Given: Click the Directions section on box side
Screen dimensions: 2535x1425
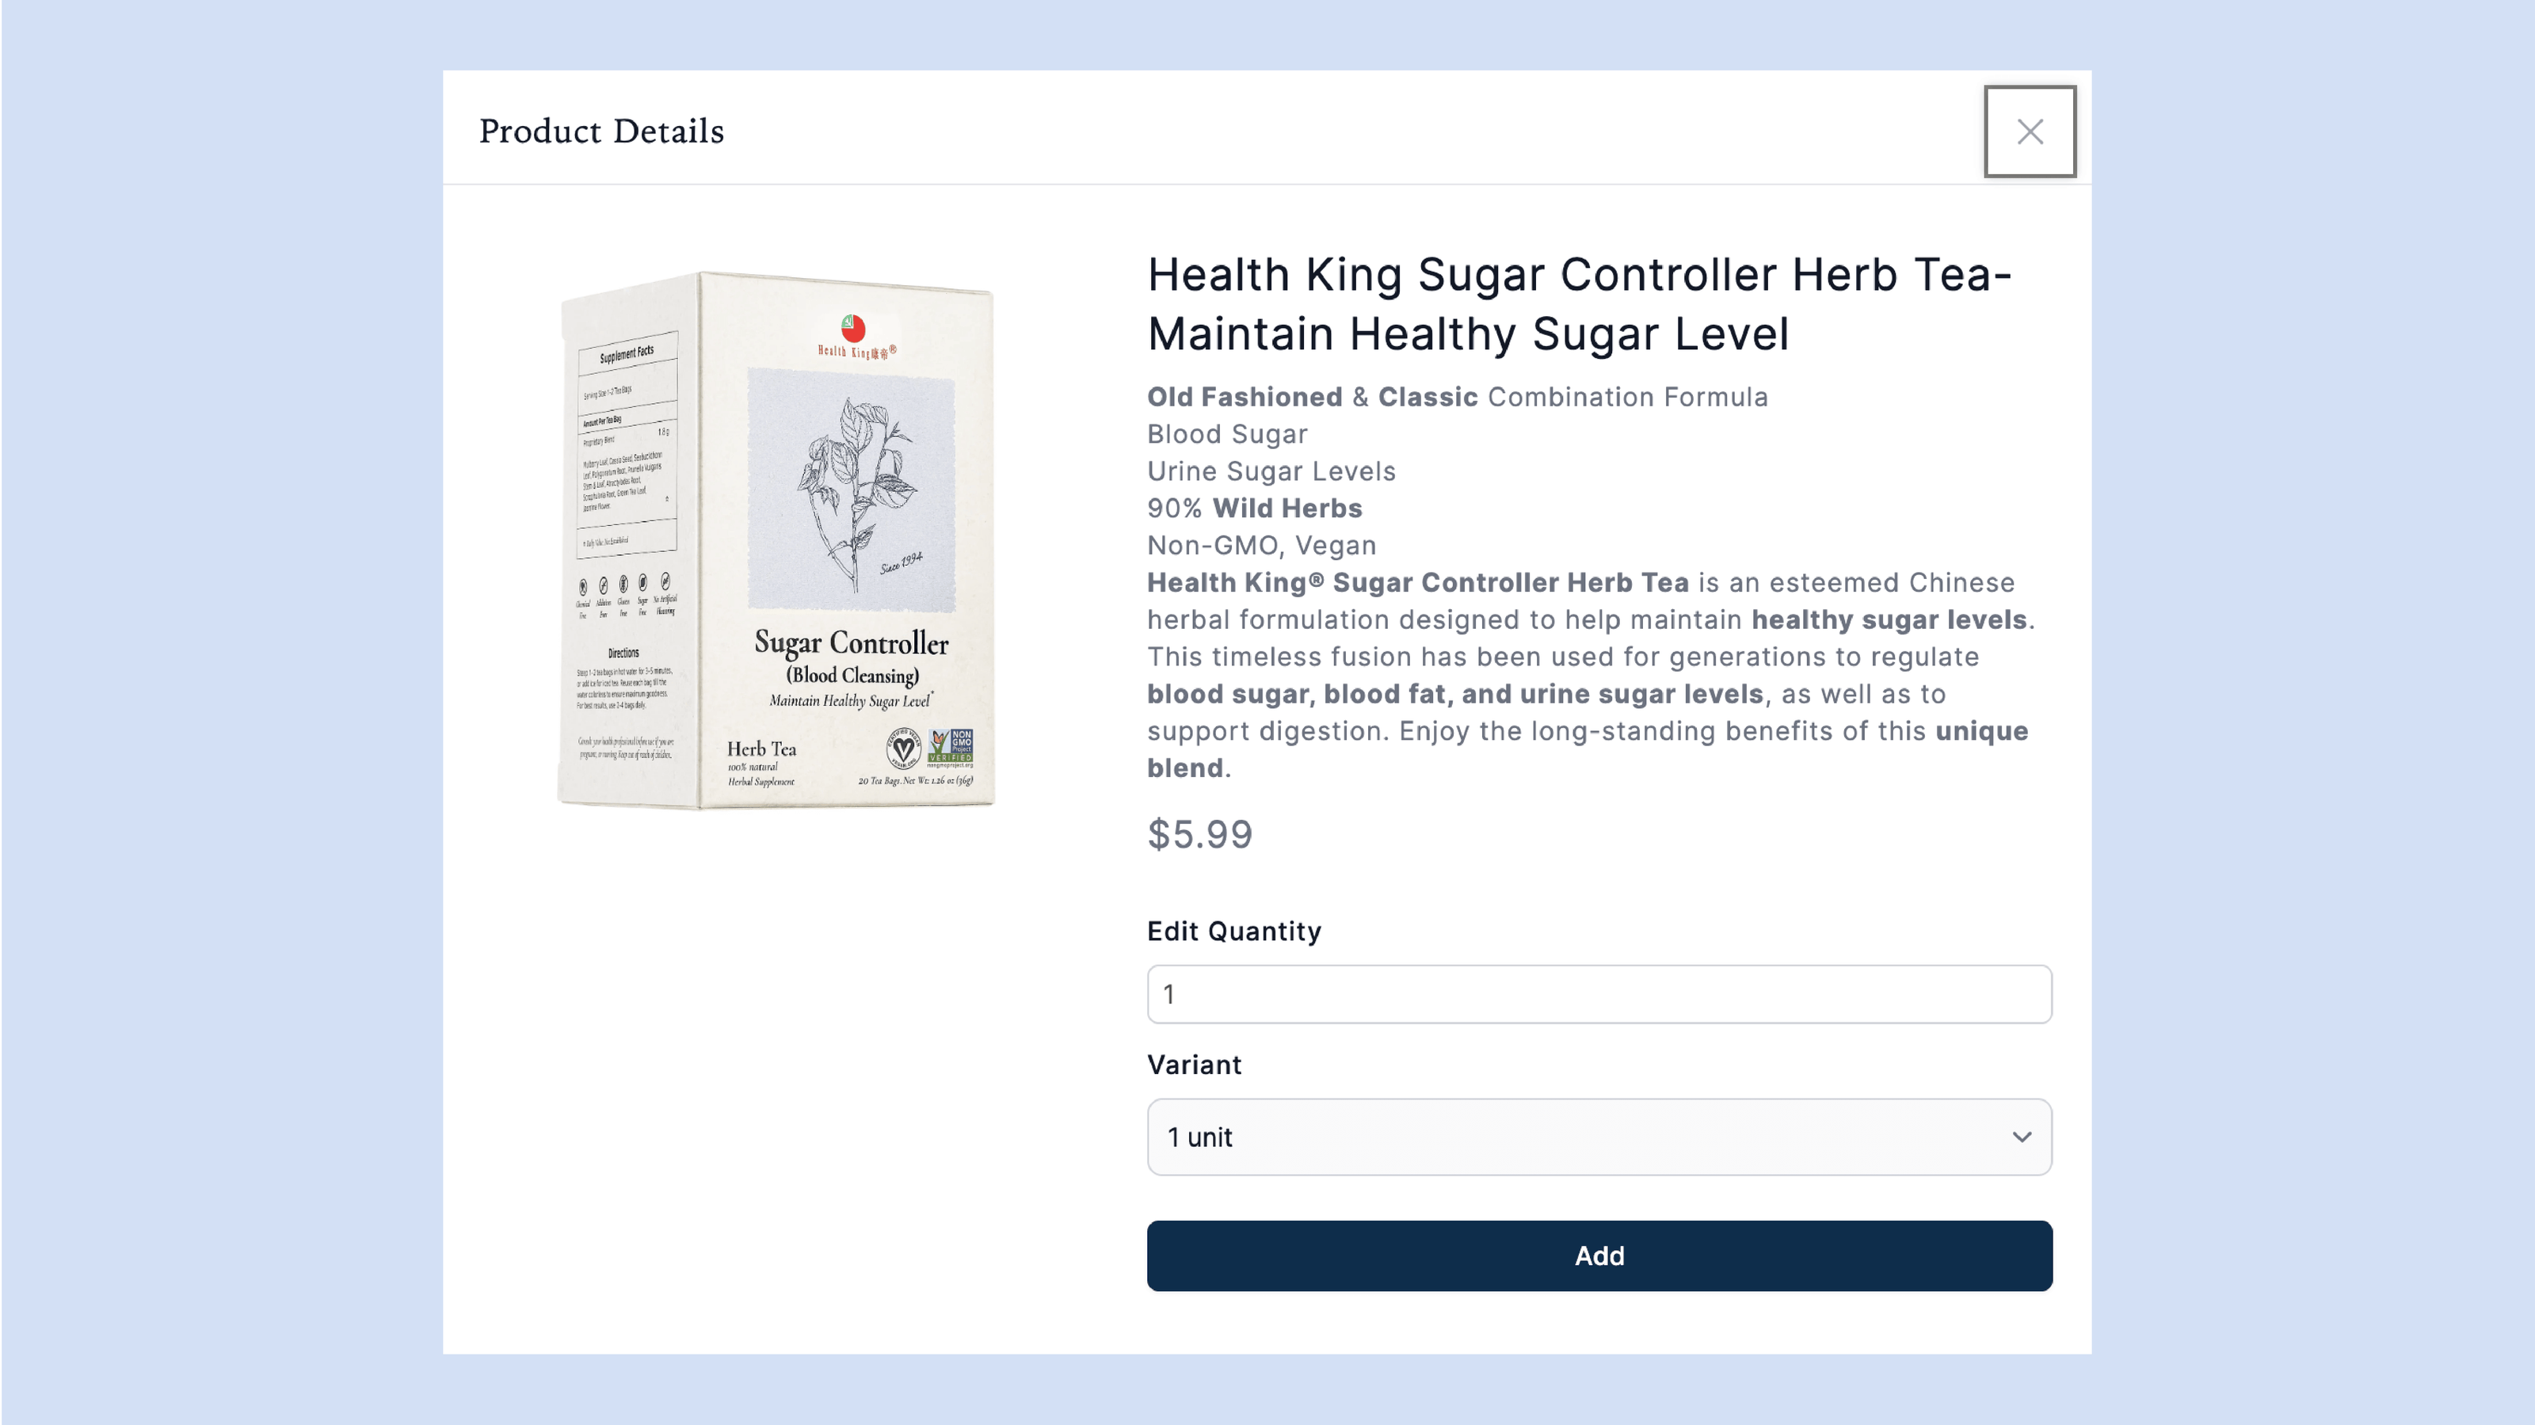Looking at the screenshot, I should coord(624,679).
